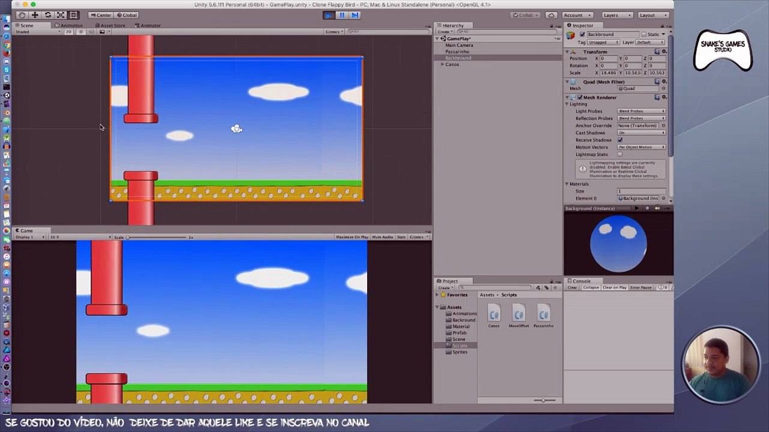Select the Hand tool
Viewport: 769px width, 432px height.
(x=22, y=15)
